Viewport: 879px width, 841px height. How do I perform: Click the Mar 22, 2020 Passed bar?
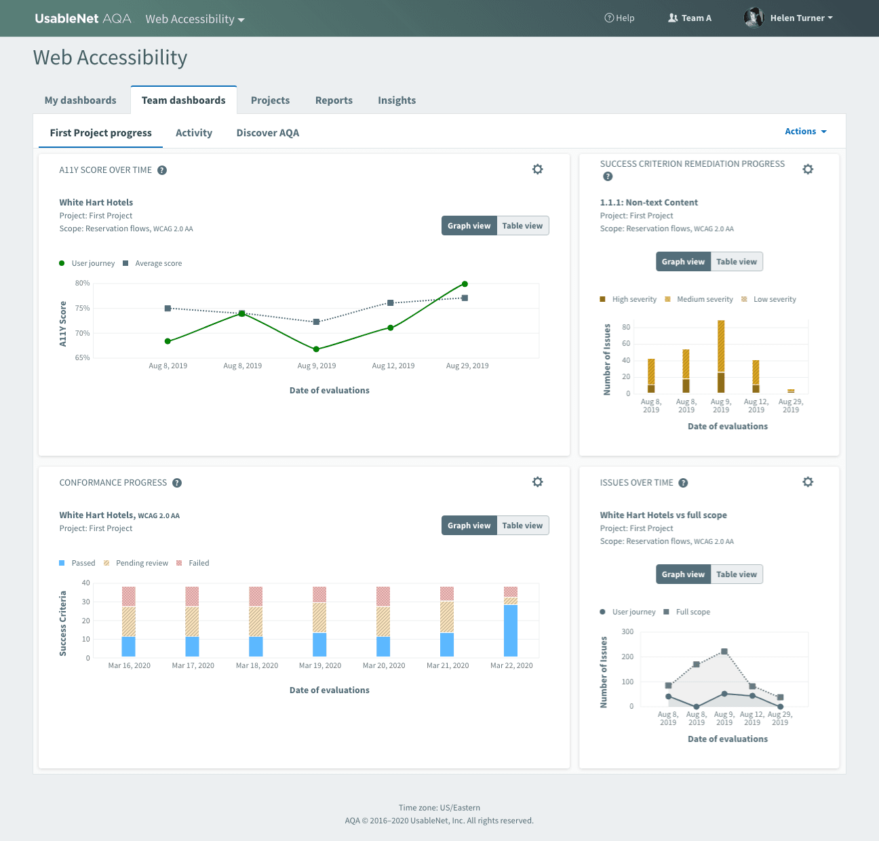click(x=511, y=630)
